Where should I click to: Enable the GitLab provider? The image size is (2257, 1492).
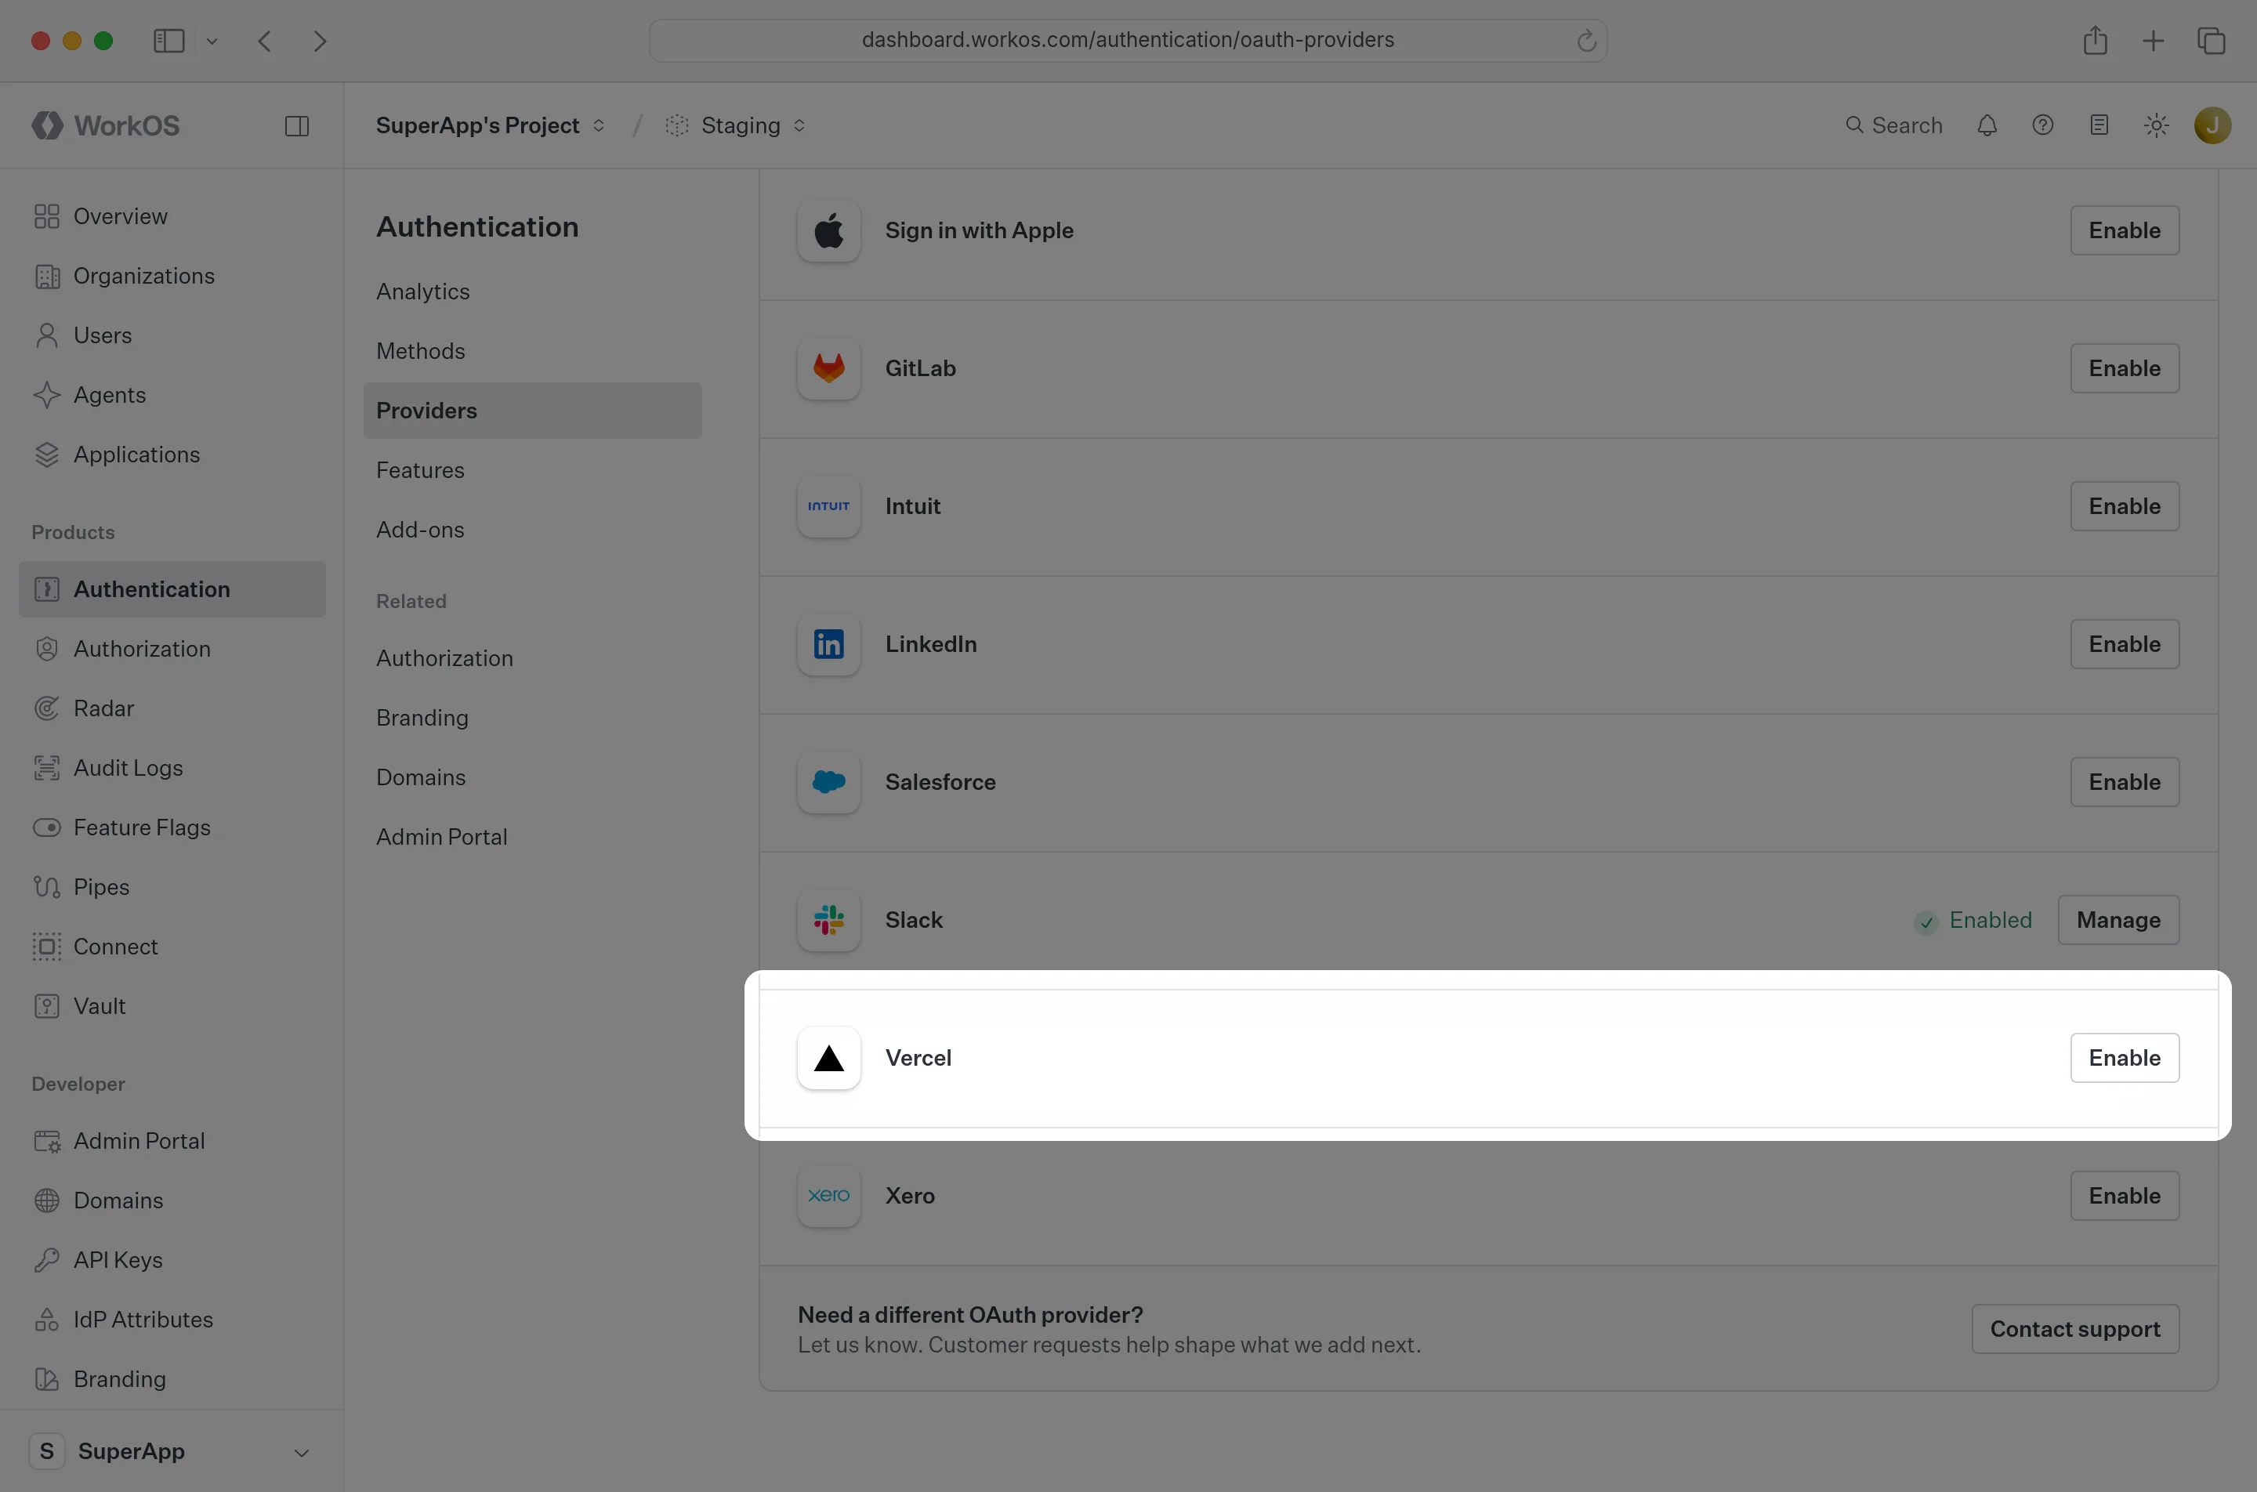2125,368
